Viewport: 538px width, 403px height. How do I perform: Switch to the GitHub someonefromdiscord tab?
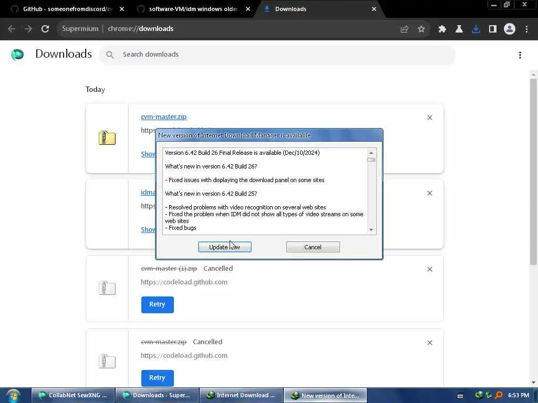[x=67, y=9]
